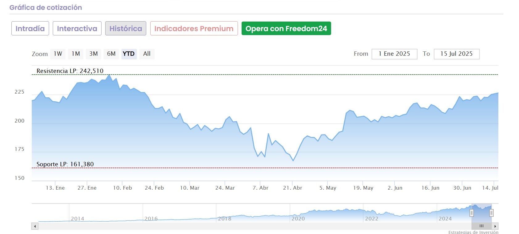
Task: Set zoom range to 1M
Action: 76,54
